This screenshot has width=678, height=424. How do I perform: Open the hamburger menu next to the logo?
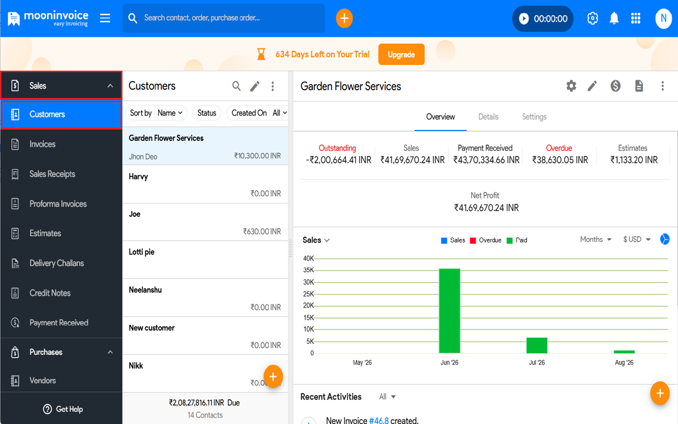click(105, 18)
